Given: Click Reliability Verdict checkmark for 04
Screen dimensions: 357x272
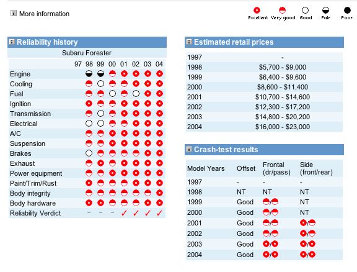Looking at the screenshot, I should pyautogui.click(x=160, y=213).
